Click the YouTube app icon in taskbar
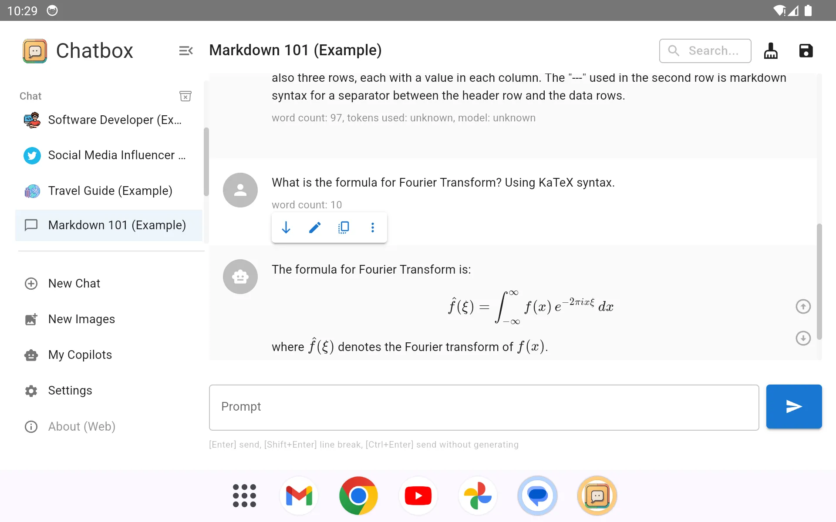 pos(418,495)
